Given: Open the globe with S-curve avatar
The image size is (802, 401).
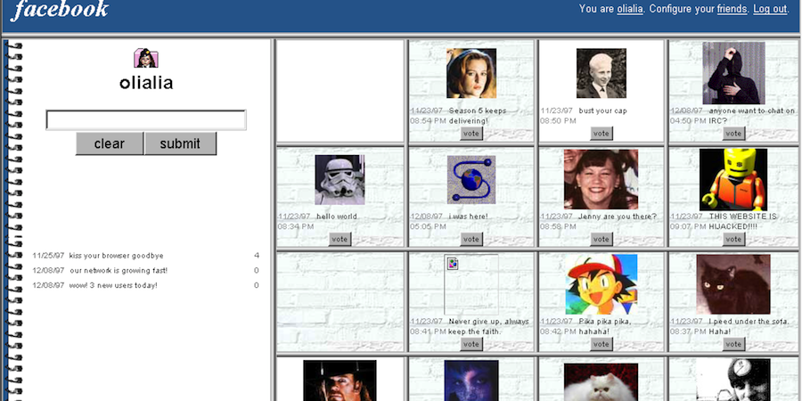Looking at the screenshot, I should click(x=471, y=179).
